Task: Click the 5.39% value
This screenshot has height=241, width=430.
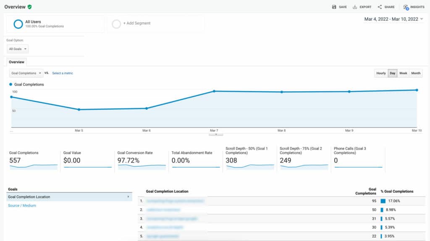Action: point(390,227)
